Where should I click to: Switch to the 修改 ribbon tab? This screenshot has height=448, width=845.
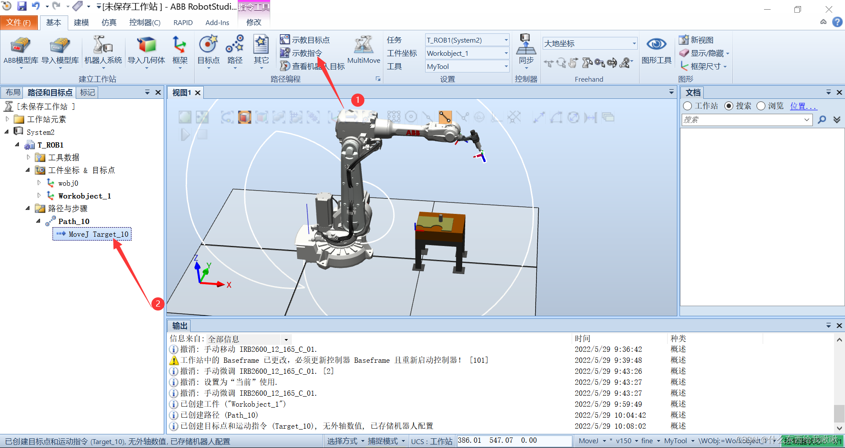pos(253,22)
